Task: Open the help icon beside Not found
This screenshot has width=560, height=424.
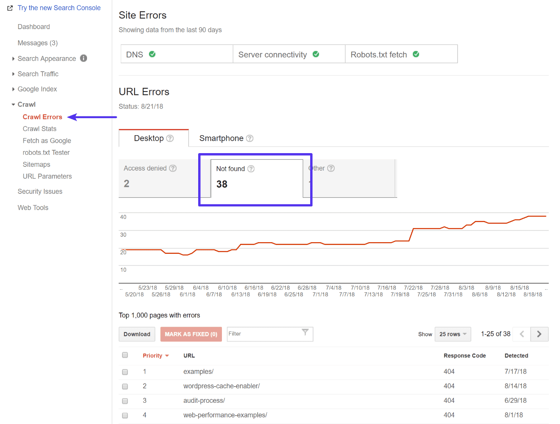Action: [x=251, y=169]
